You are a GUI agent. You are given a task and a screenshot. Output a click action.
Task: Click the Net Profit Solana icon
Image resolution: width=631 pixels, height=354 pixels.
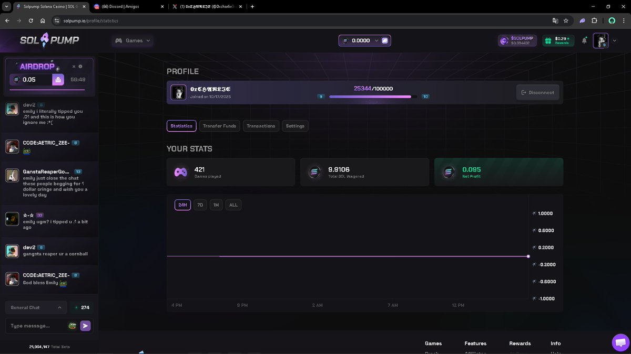pyautogui.click(x=449, y=172)
